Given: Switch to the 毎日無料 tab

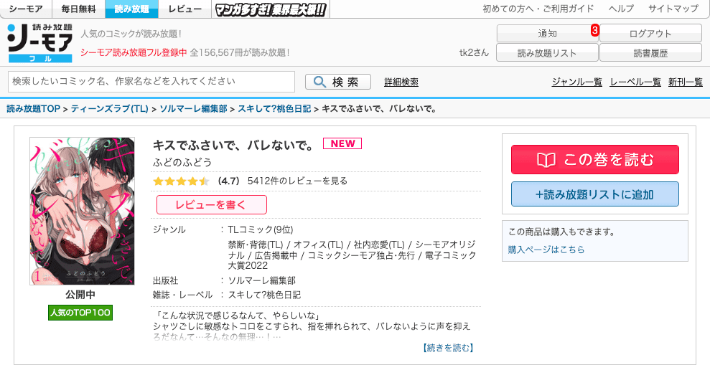Looking at the screenshot, I should click(x=80, y=9).
